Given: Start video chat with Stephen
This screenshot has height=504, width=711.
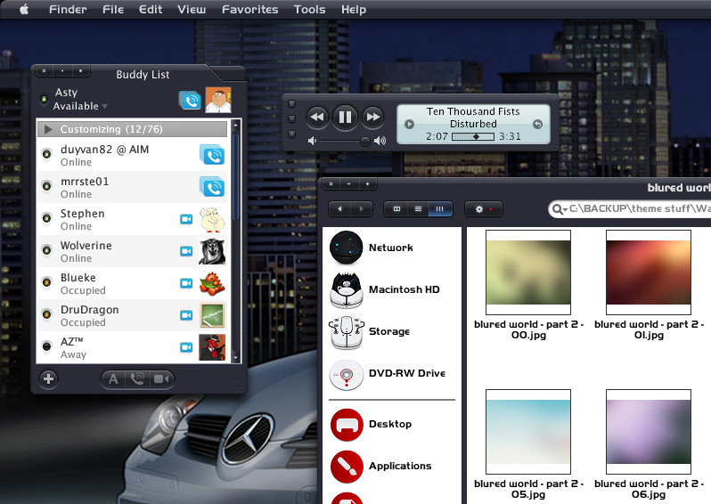Looking at the screenshot, I should (x=186, y=219).
